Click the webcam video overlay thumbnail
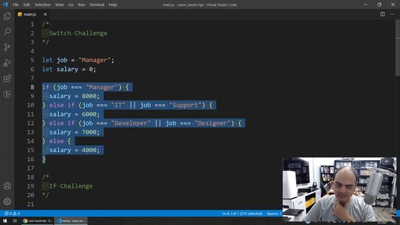 [339, 189]
